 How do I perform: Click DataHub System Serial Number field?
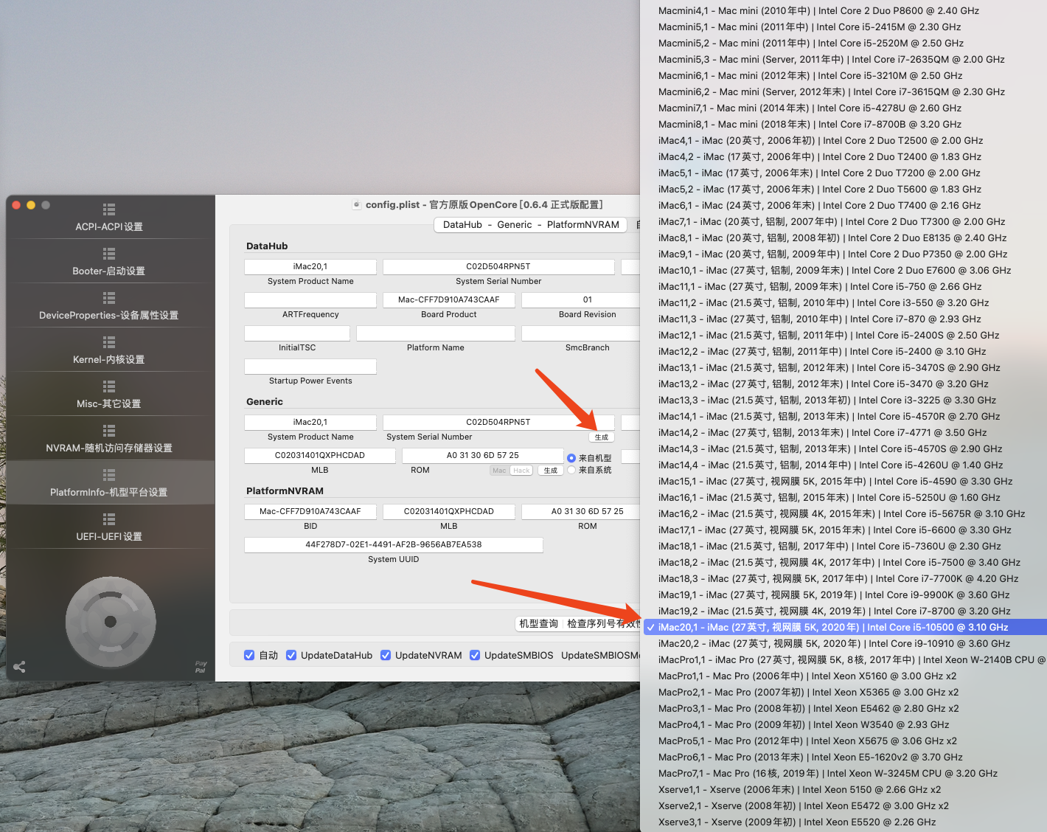[498, 266]
